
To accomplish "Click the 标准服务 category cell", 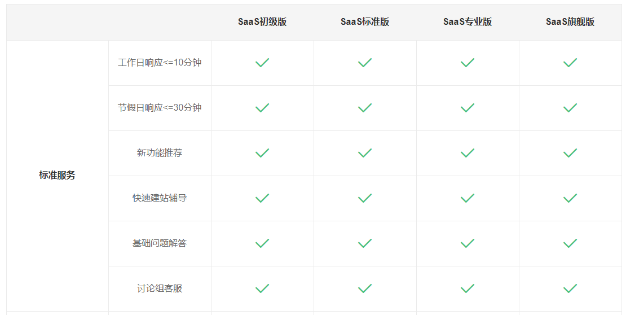I will (x=57, y=176).
